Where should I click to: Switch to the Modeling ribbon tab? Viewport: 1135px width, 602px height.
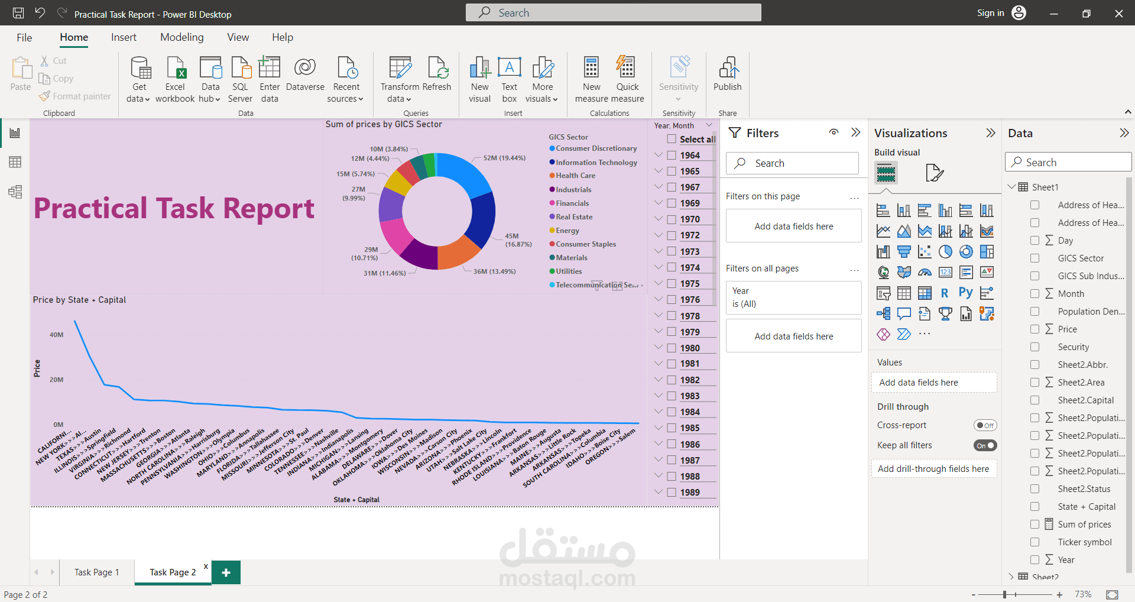[x=182, y=37]
